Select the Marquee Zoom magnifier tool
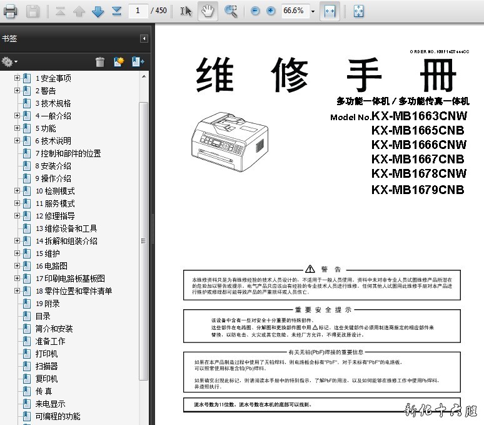The image size is (484, 425). coord(231,11)
